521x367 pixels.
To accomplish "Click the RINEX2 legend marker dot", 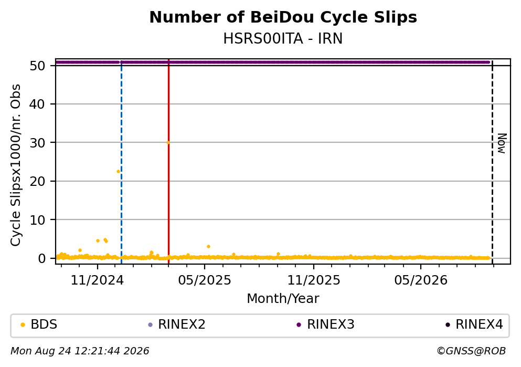I will click(150, 325).
